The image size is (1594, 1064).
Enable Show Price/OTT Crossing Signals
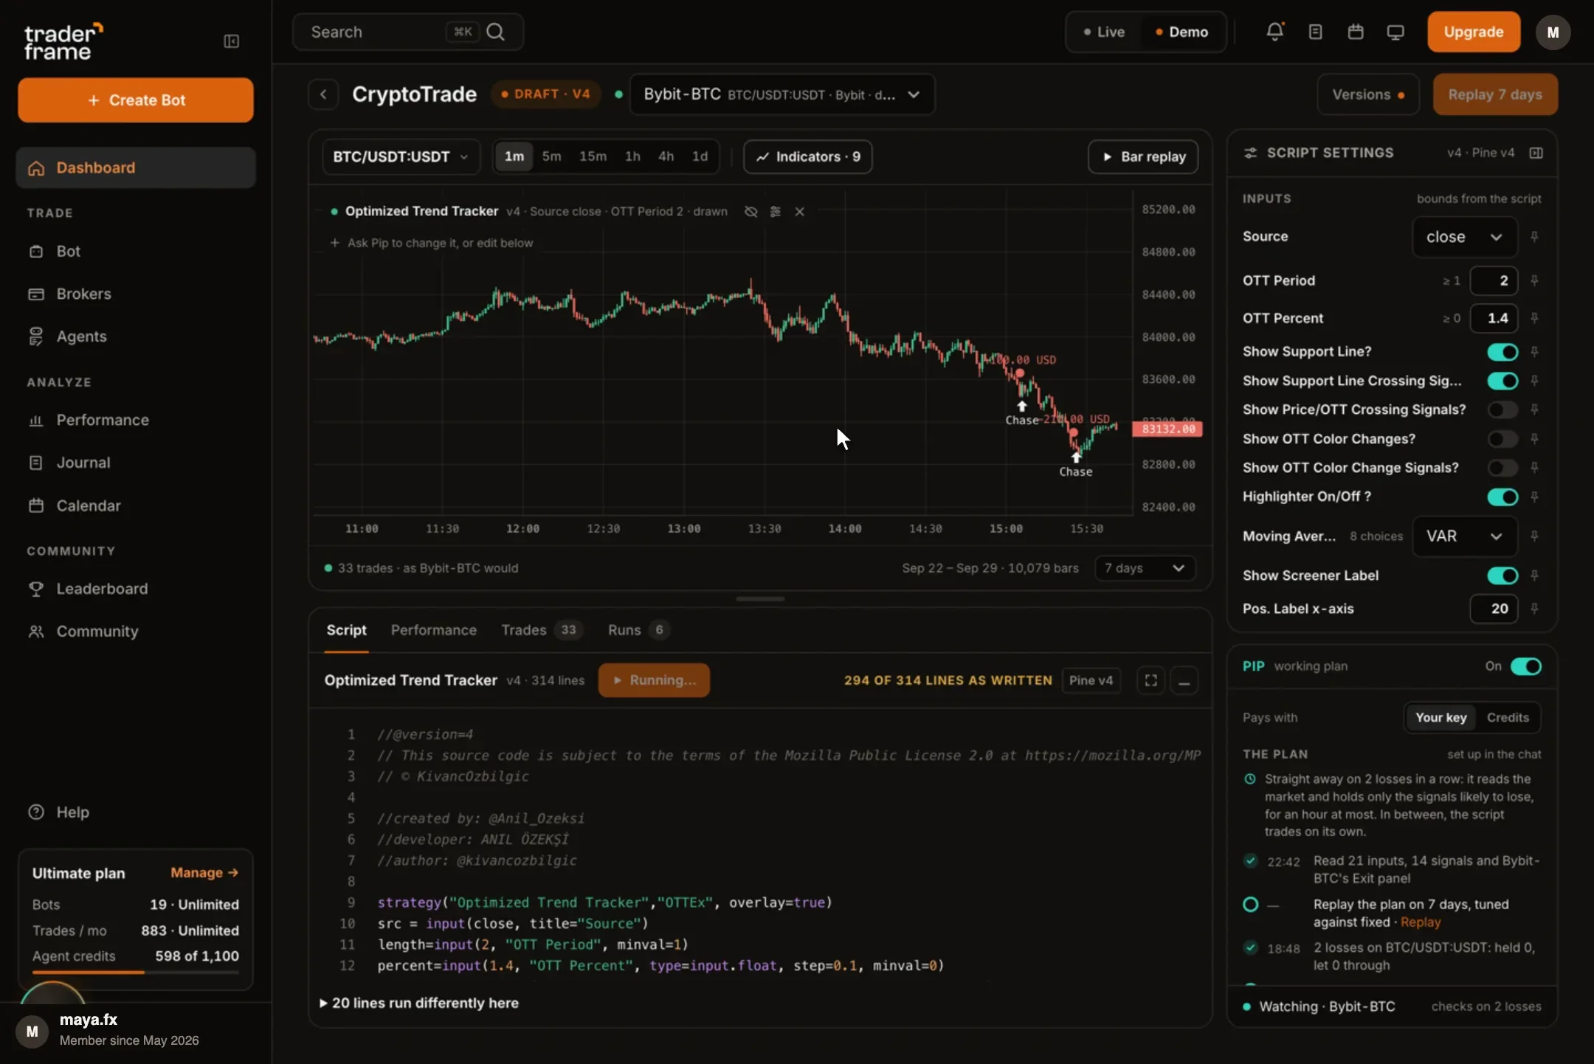[1502, 410]
